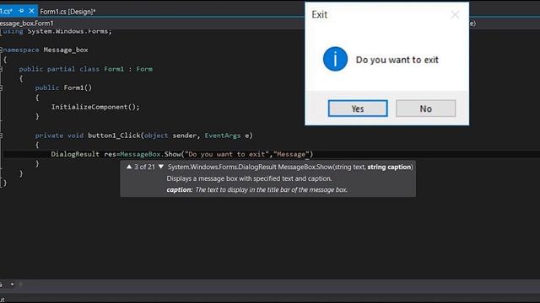Click "Do you want to exit" string in code
Image resolution: width=540 pixels, height=303 pixels.
(227, 154)
